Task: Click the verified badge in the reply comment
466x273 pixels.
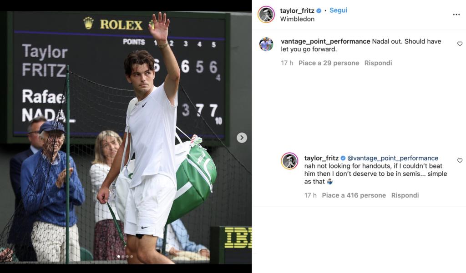Action: pyautogui.click(x=343, y=158)
